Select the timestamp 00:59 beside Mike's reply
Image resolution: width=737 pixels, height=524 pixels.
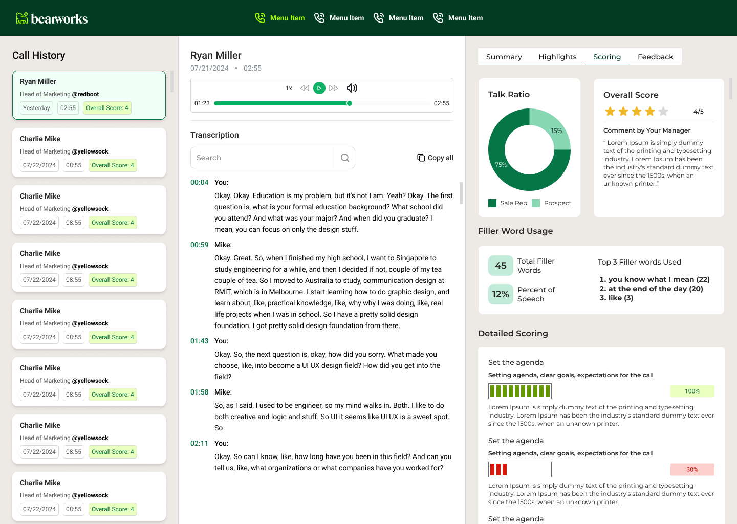[199, 245]
